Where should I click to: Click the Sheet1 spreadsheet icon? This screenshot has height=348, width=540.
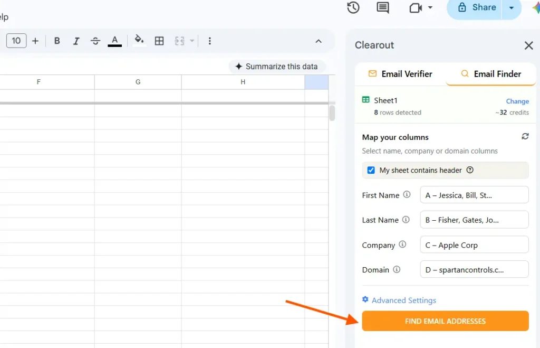coord(366,100)
